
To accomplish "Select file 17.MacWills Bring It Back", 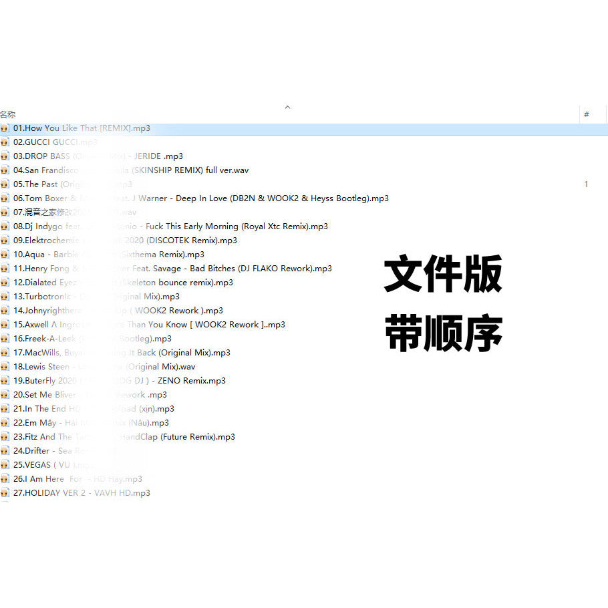I will point(122,353).
